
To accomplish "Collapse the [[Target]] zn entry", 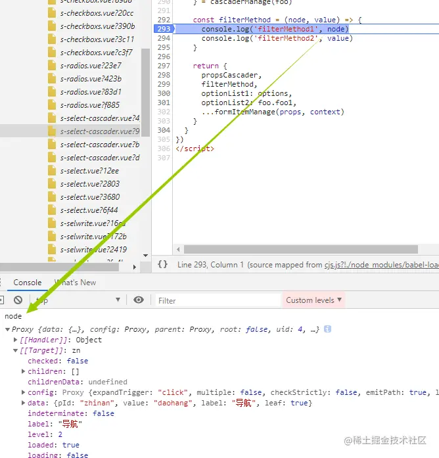I will 16,350.
